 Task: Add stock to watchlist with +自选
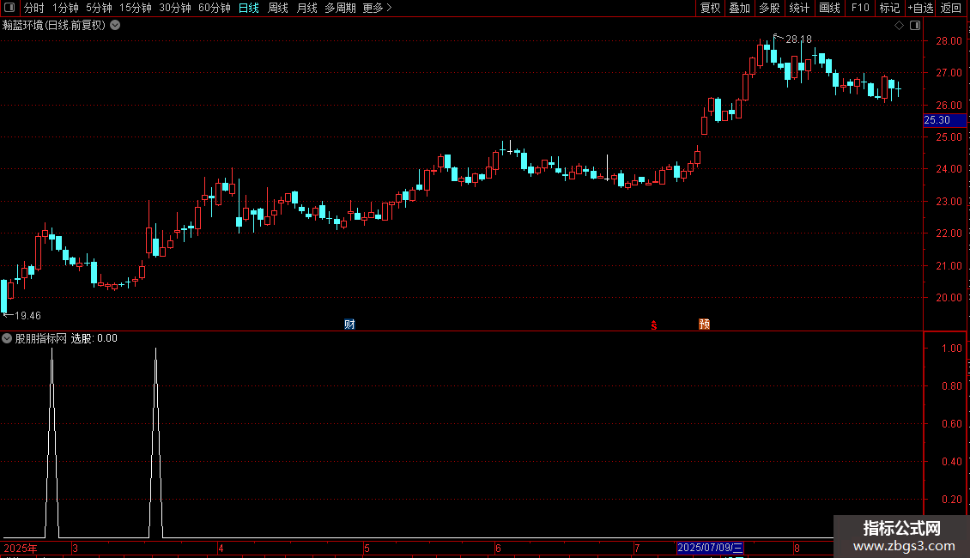(x=920, y=8)
